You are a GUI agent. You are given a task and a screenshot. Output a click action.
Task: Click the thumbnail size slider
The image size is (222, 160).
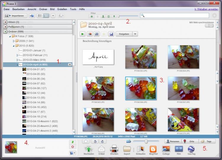[x=146, y=142]
